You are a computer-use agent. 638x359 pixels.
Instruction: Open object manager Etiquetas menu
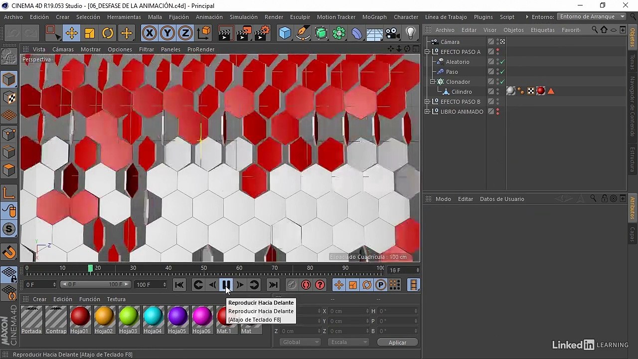[542, 30]
